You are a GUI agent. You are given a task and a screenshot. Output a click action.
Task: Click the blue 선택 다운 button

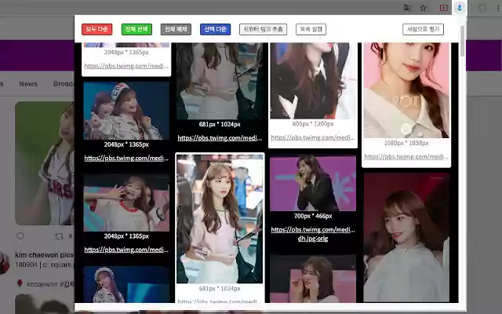coord(216,29)
